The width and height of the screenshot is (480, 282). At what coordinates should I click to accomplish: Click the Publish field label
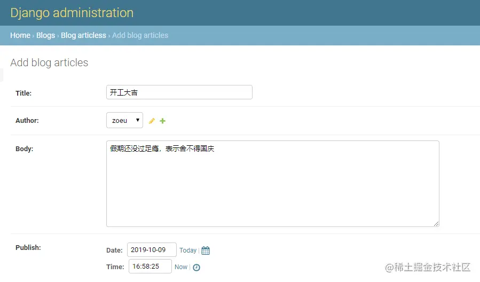coord(28,247)
